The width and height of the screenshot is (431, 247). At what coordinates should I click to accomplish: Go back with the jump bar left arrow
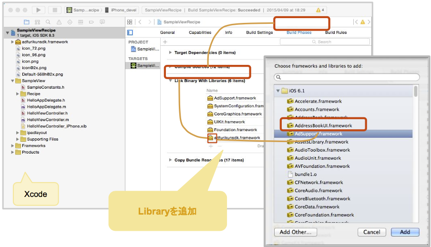click(x=140, y=22)
